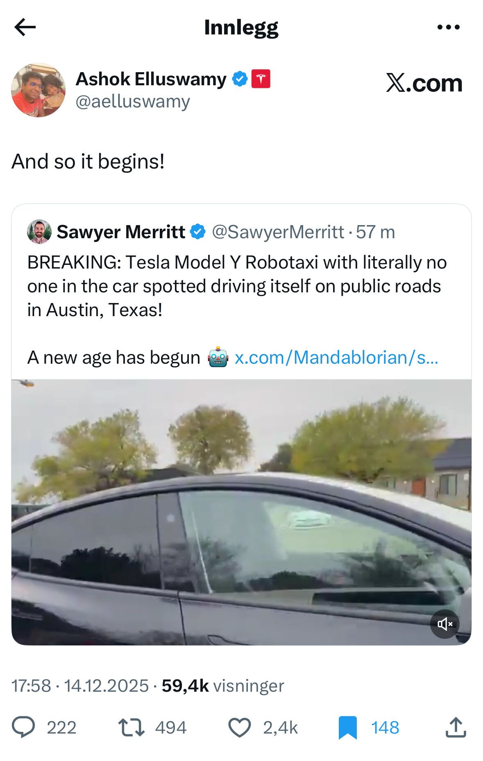Tap the blue verified badge beside Ashok Elluswamy

pos(240,79)
